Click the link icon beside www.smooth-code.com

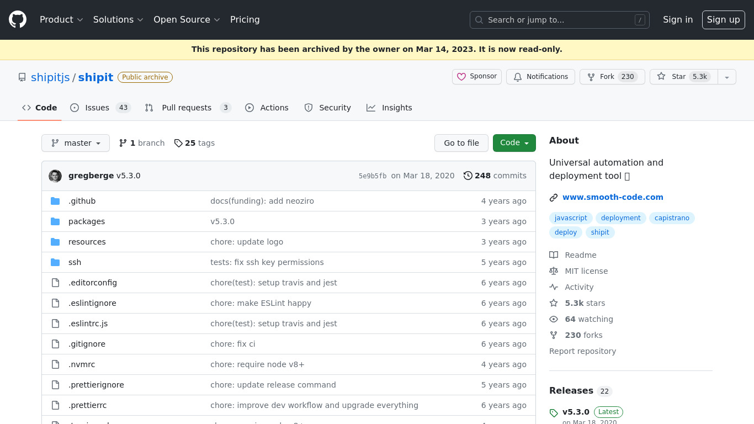(554, 197)
